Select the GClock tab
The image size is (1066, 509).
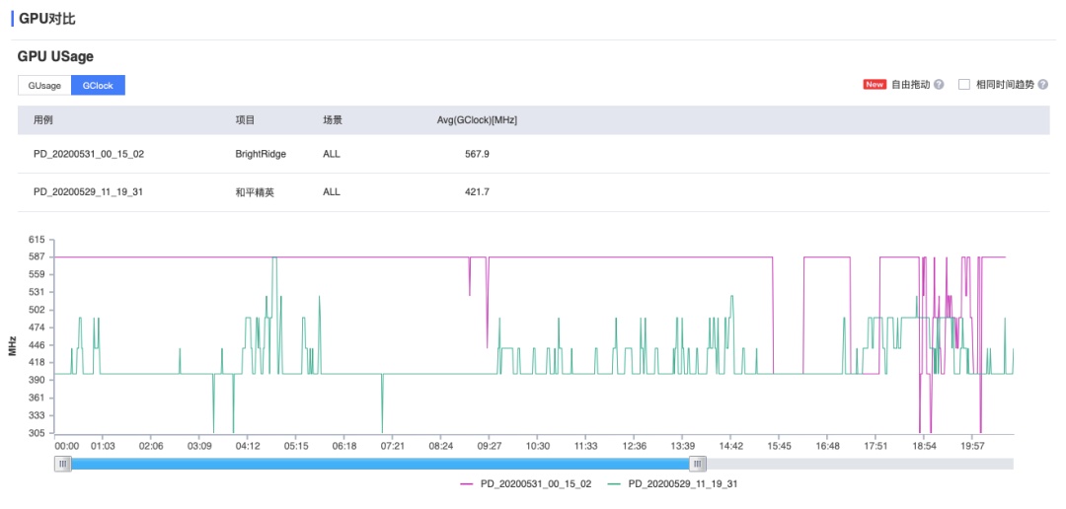[98, 86]
